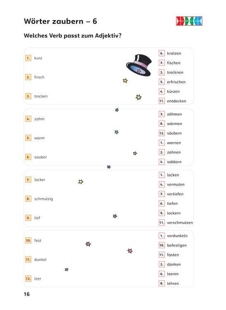Click the pink star next to fasten
Image resolution: width=226 pixels, height=310 pixels.
click(130, 251)
